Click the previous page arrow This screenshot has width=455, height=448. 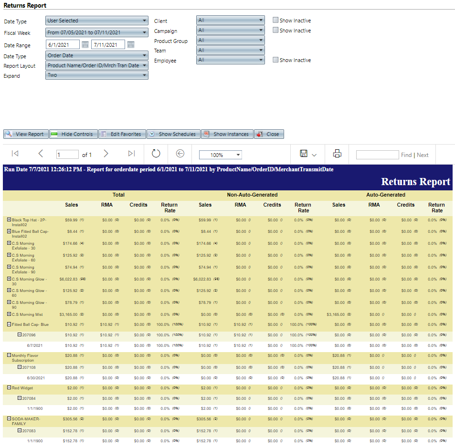(41, 154)
